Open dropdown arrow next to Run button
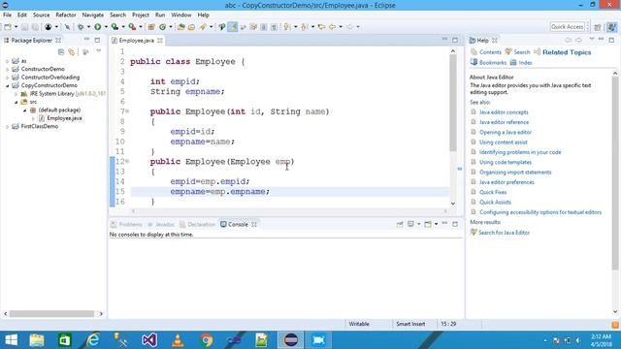621x349 pixels. point(106,27)
